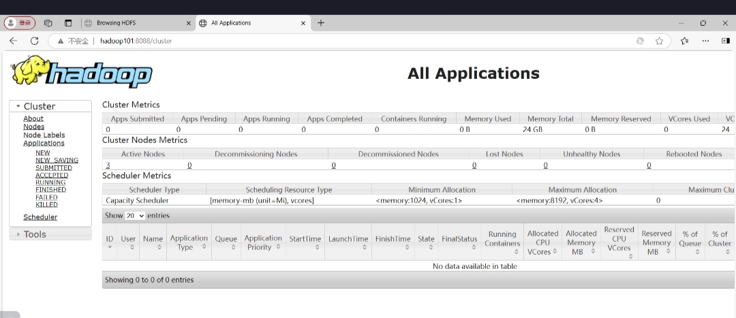
Task: Reload the page with refresh icon
Action: 34,41
